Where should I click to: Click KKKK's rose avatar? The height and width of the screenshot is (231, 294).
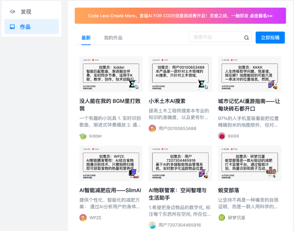point(222,136)
